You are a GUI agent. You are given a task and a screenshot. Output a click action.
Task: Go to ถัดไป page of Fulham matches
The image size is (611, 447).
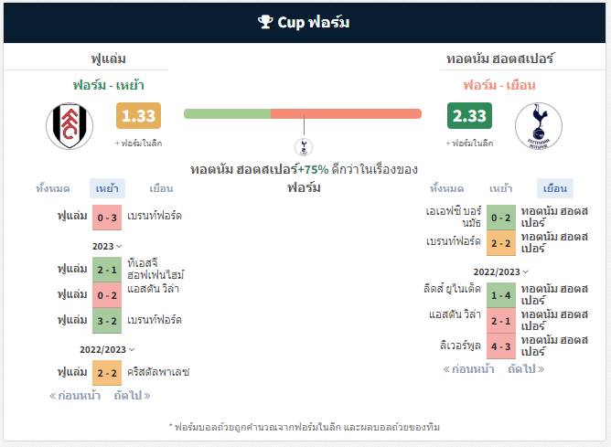click(x=132, y=396)
